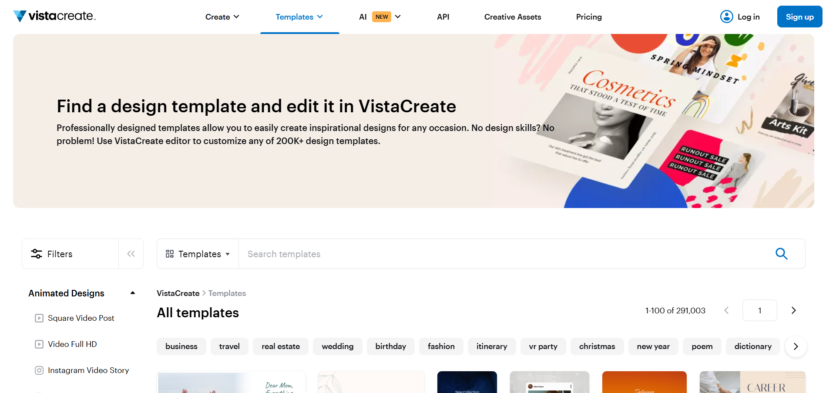Open the AI menu with NEW badge

380,17
